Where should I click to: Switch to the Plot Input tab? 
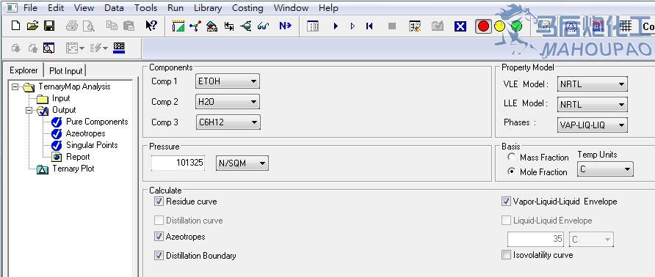point(66,70)
